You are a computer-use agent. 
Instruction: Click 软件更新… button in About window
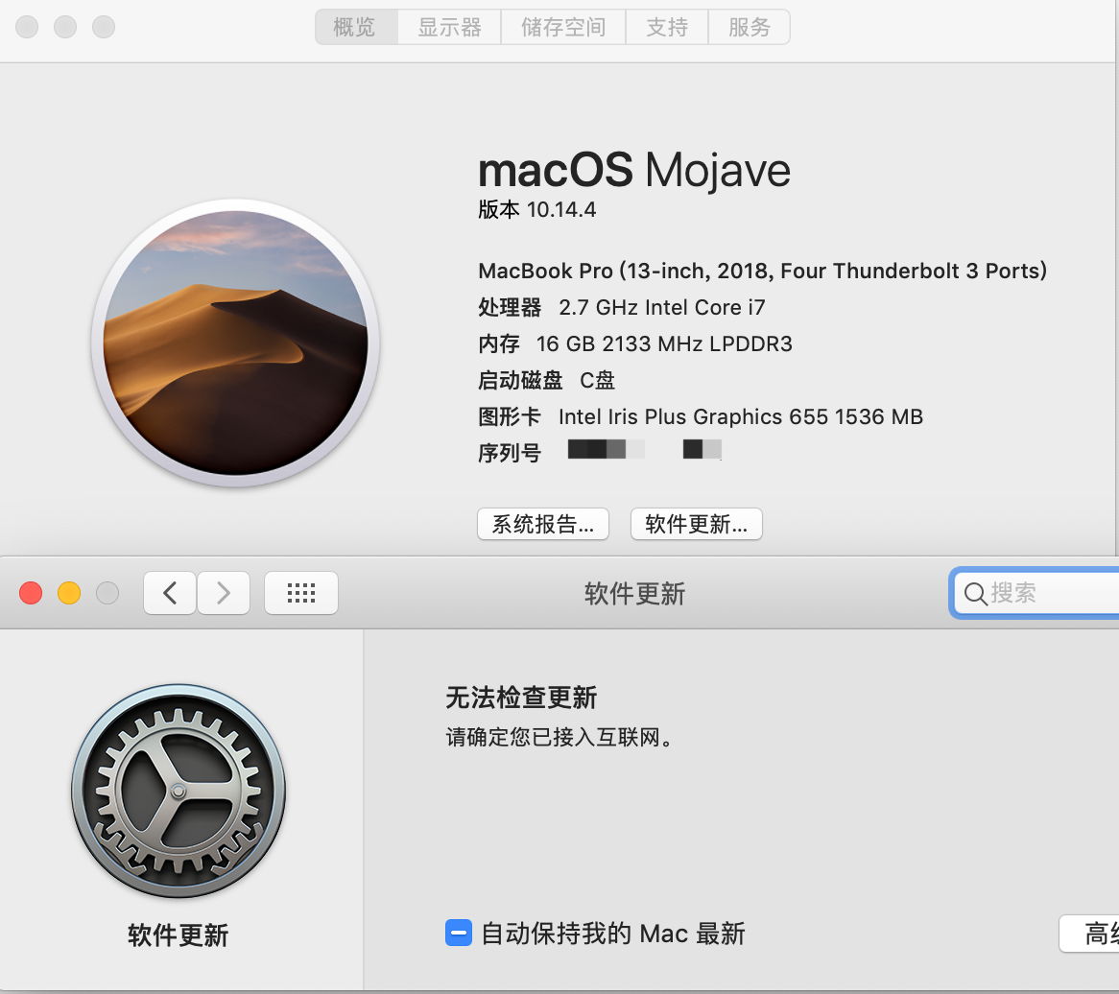[697, 524]
